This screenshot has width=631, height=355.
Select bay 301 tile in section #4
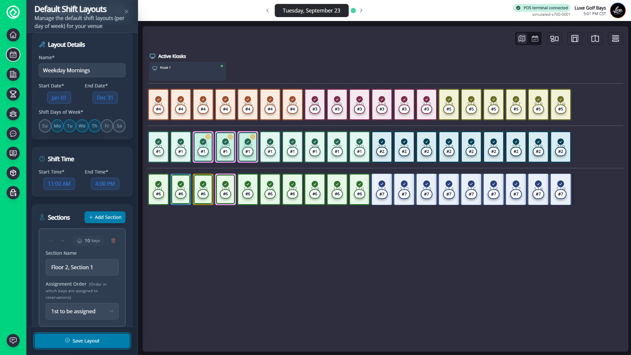tap(158, 105)
